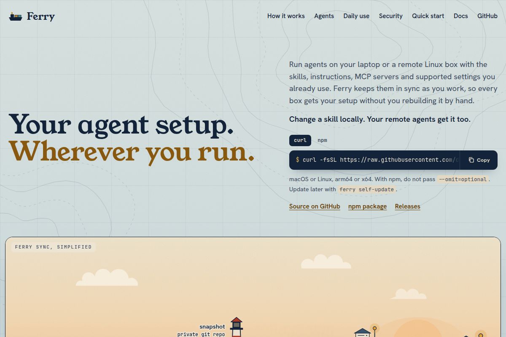Click the --omit=optional code snippet
The height and width of the screenshot is (337, 506).
(463, 179)
